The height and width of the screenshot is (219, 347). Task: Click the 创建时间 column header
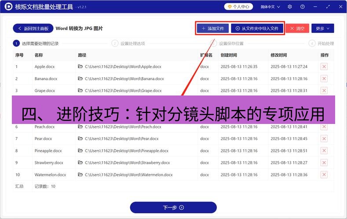click(x=229, y=55)
